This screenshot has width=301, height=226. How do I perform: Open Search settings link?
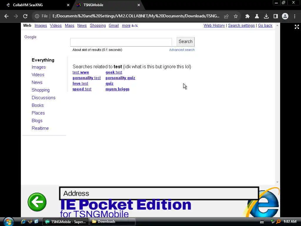pyautogui.click(x=241, y=26)
